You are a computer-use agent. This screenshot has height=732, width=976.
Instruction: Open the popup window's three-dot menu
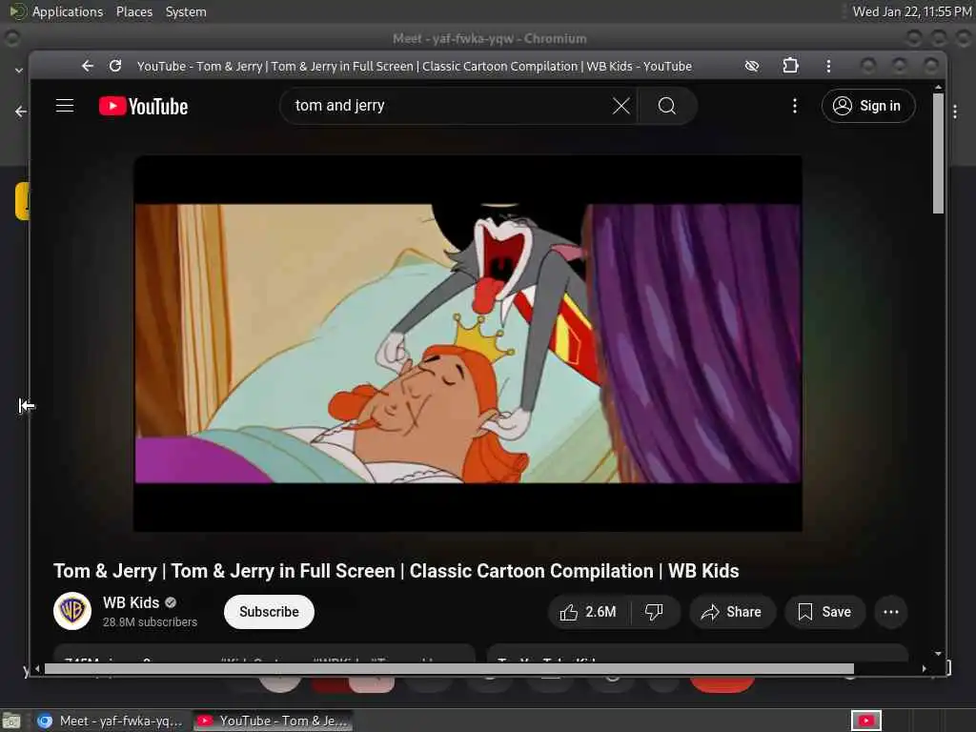click(x=828, y=66)
